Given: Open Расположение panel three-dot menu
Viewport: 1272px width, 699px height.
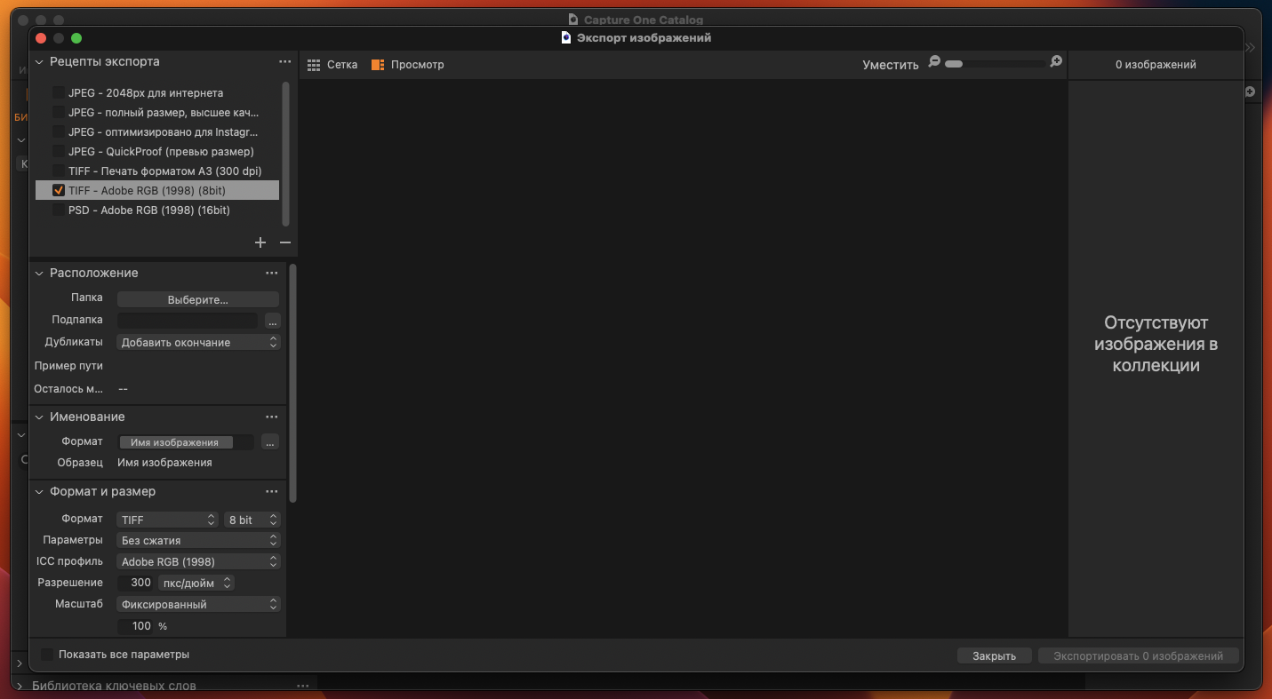Looking at the screenshot, I should pyautogui.click(x=272, y=274).
